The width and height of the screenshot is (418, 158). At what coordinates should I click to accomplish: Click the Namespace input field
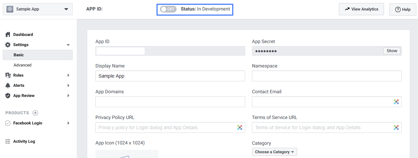327,76
